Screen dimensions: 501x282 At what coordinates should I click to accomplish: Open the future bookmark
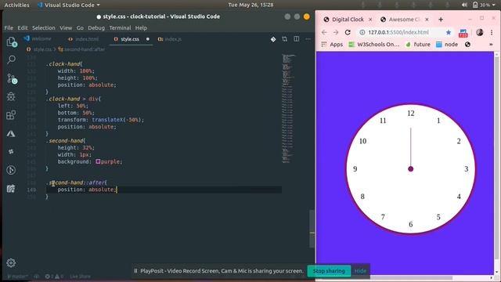(x=418, y=45)
